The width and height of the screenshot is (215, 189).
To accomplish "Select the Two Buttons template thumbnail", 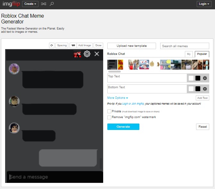I will click(x=144, y=65).
